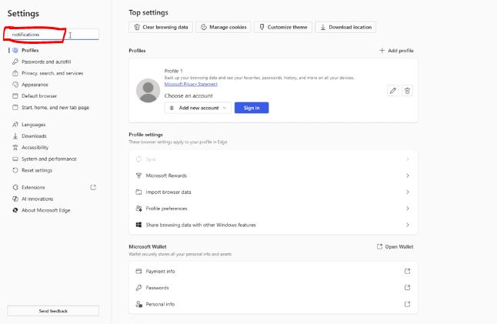Click Download location button
The image size is (497, 324).
click(x=345, y=27)
